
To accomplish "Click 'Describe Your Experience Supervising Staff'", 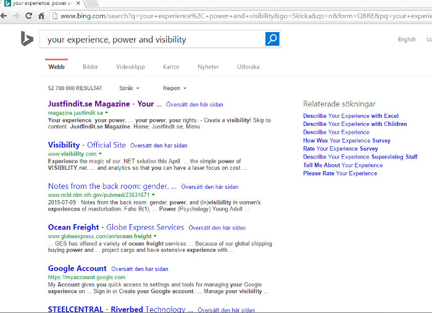I will pos(360,157).
